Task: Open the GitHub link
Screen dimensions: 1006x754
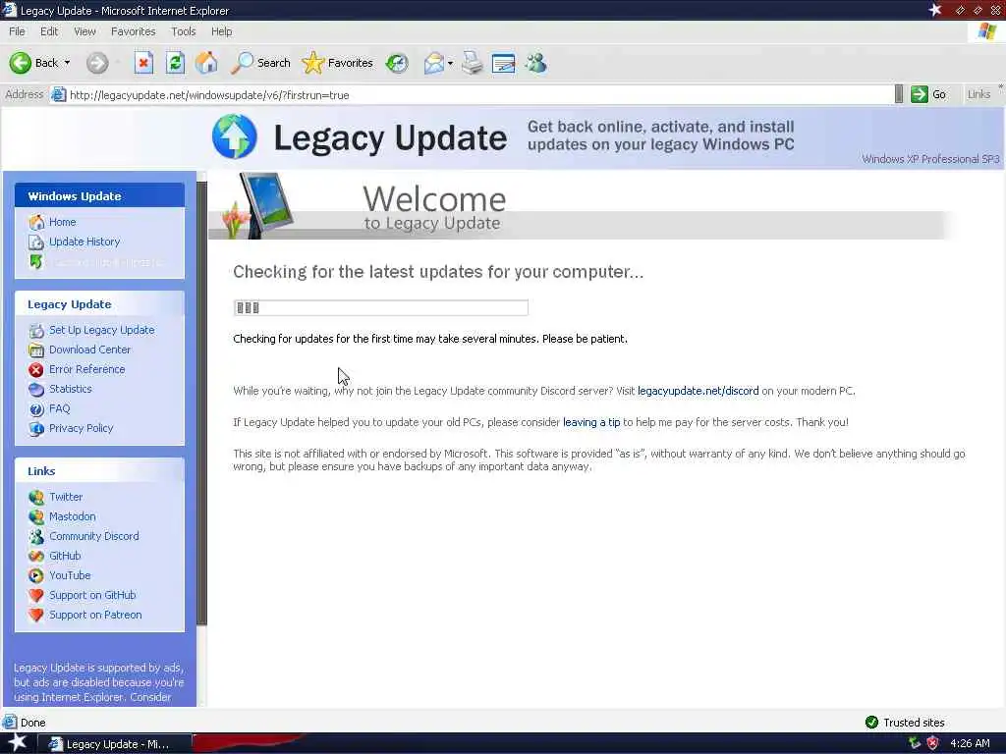Action: pyautogui.click(x=65, y=556)
